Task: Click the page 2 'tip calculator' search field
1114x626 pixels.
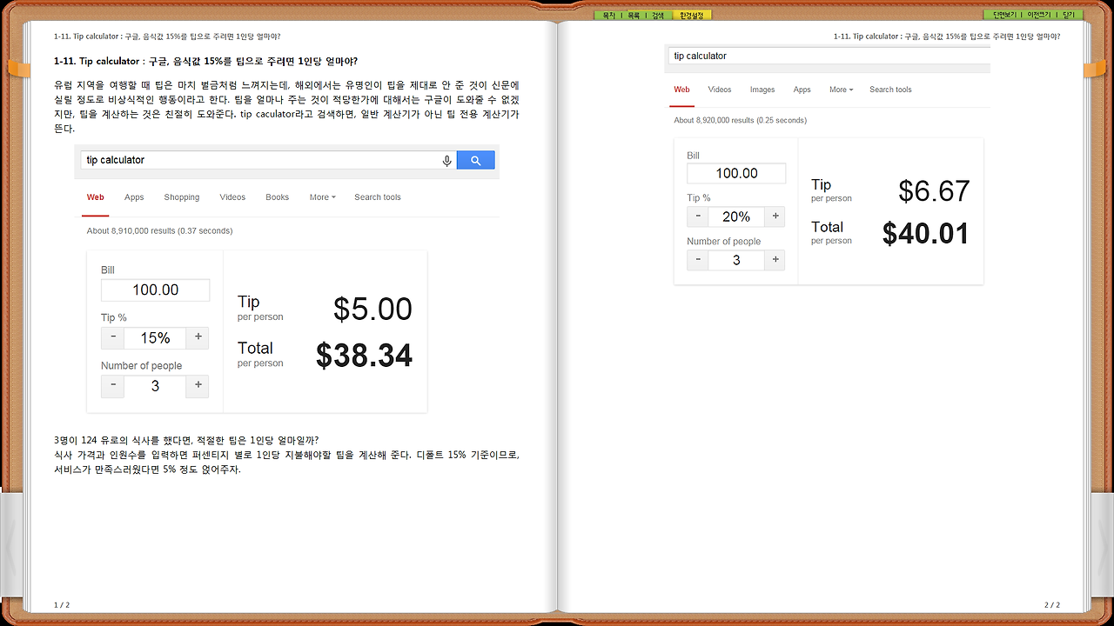Action: pyautogui.click(x=829, y=56)
